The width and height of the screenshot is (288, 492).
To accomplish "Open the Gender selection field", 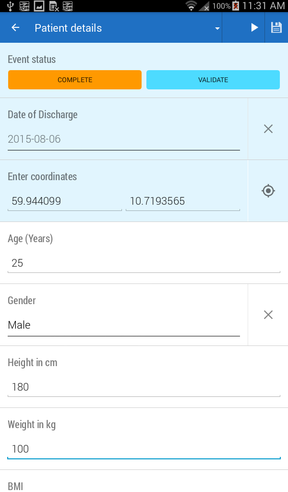I will 123,325.
